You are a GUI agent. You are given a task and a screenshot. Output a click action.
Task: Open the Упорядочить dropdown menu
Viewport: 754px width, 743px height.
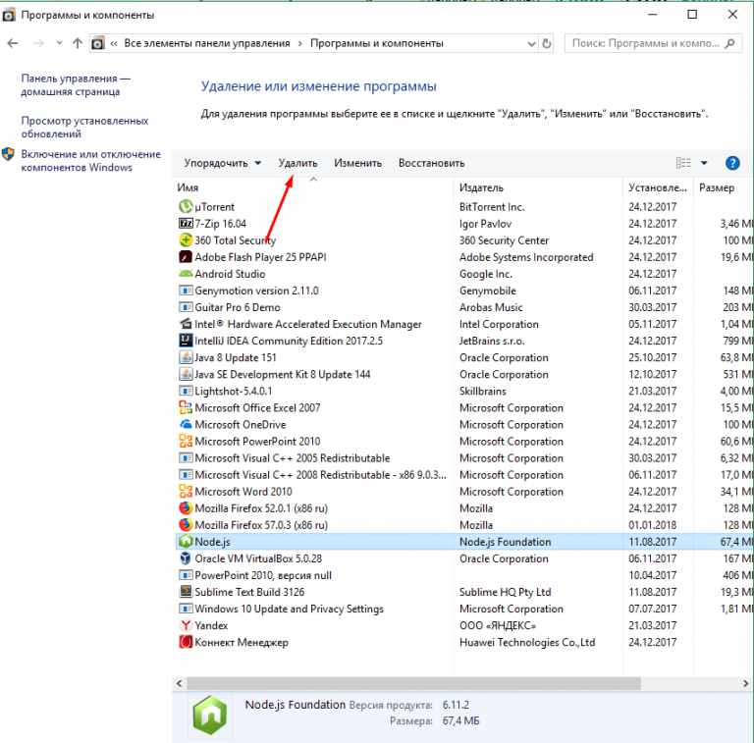coord(222,163)
